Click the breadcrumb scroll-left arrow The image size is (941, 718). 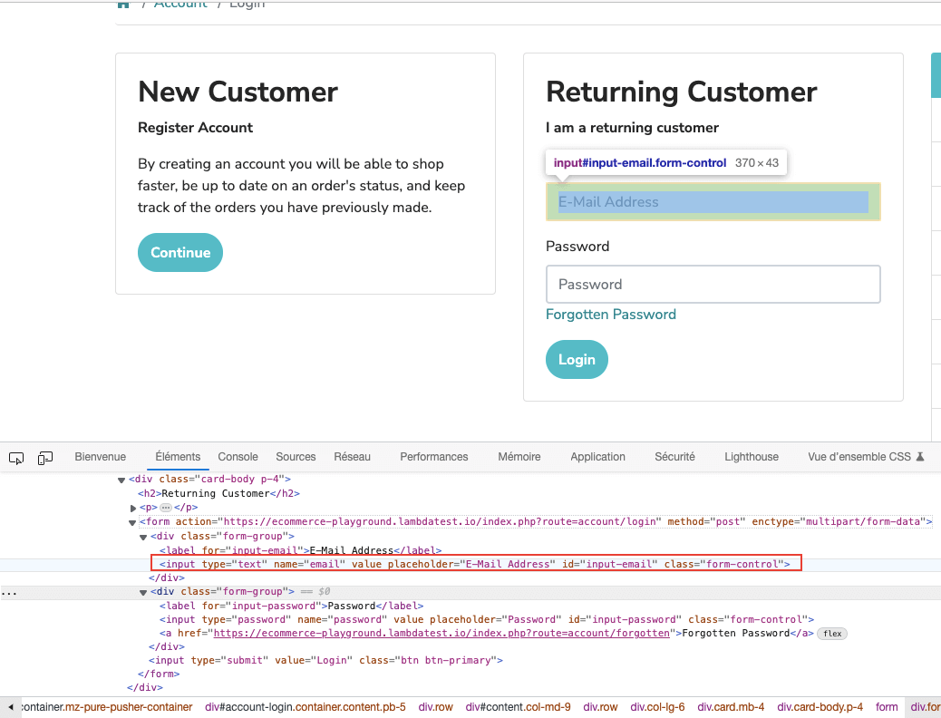(x=10, y=707)
